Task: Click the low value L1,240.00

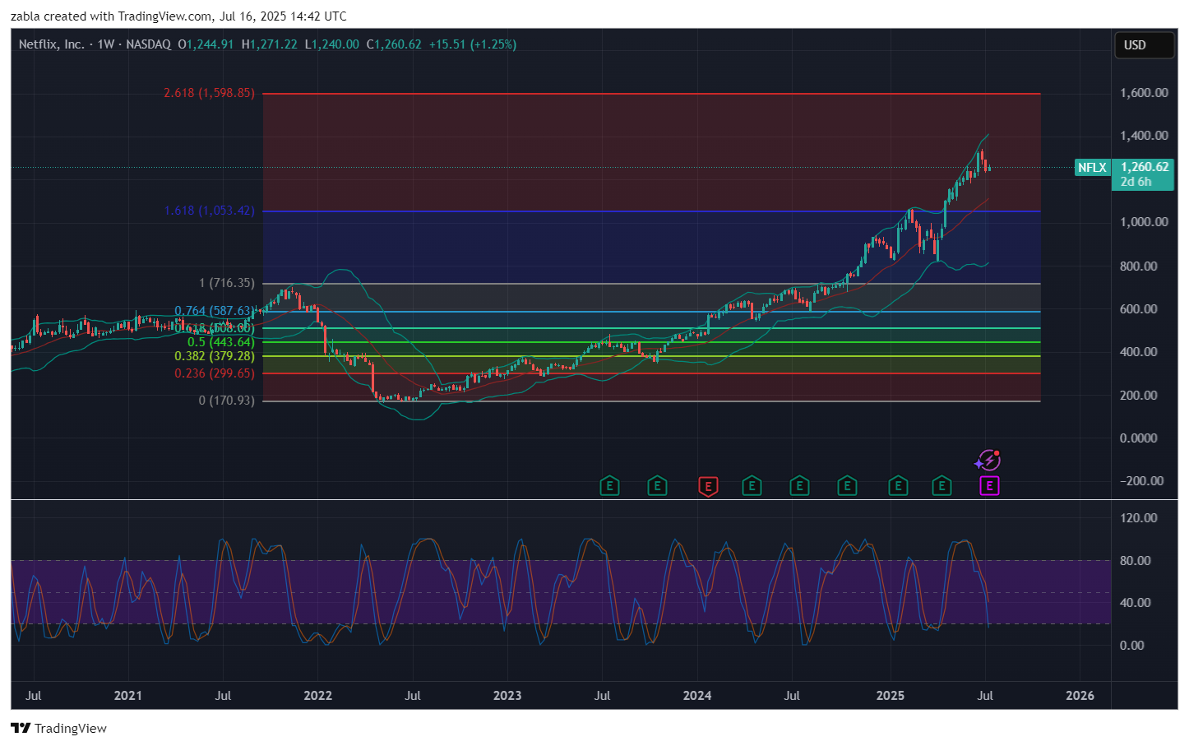Action: [332, 44]
